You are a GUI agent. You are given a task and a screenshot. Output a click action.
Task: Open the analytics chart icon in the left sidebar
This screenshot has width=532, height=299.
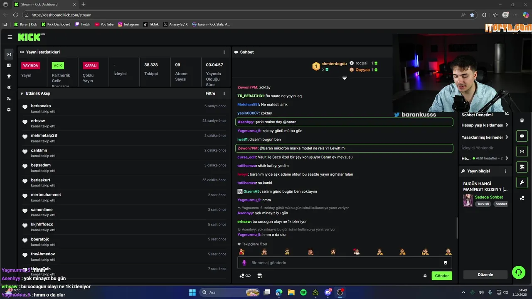pos(9,65)
